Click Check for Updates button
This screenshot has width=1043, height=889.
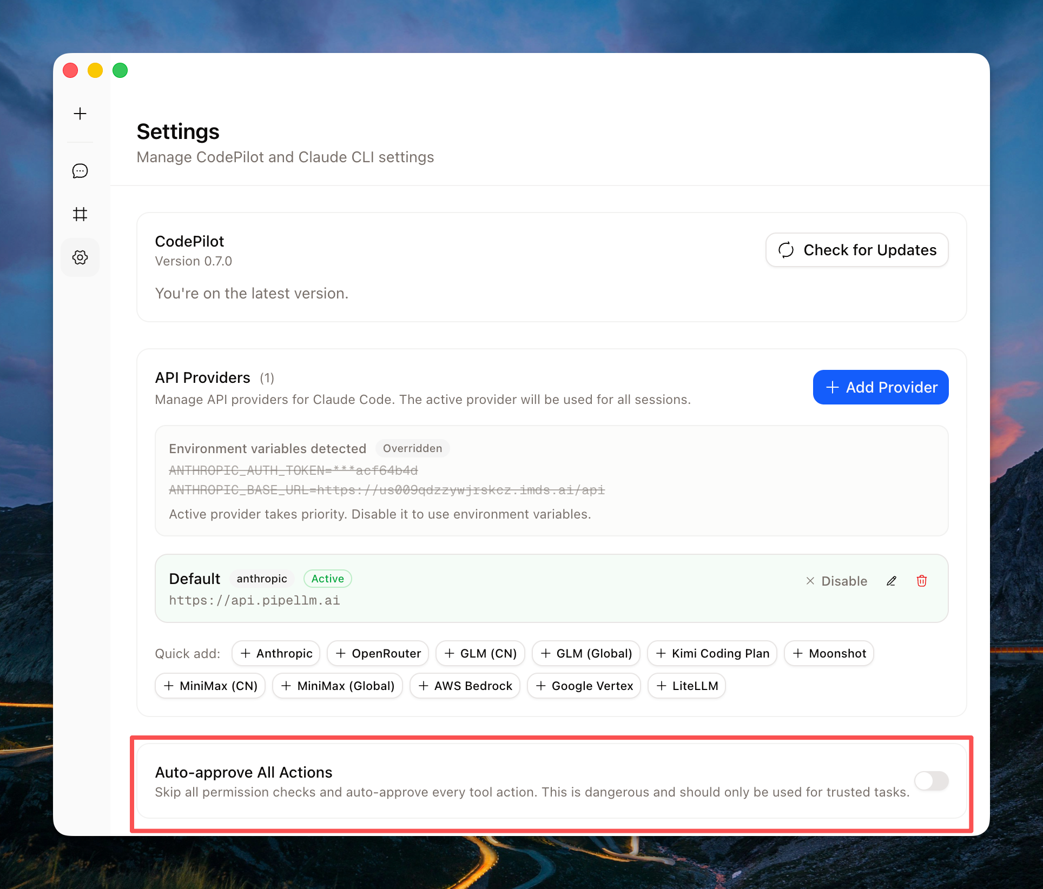coord(857,250)
